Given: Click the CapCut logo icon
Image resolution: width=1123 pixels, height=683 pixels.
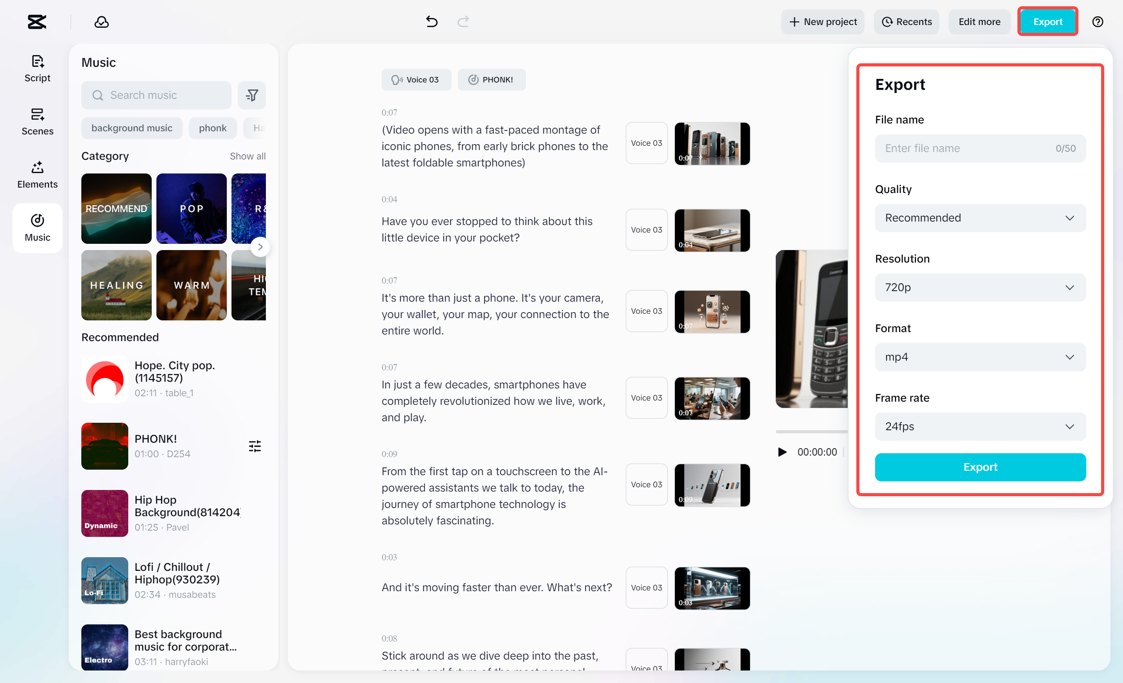Looking at the screenshot, I should 37,21.
